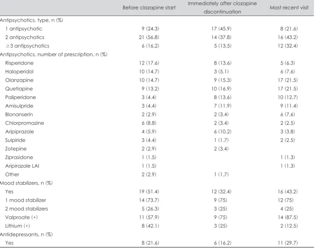Select the 'Yes' label under Mood stabilizers

9,191
